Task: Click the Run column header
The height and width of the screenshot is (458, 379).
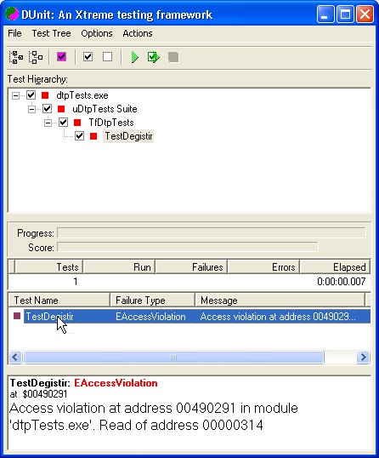Action: tap(119, 267)
